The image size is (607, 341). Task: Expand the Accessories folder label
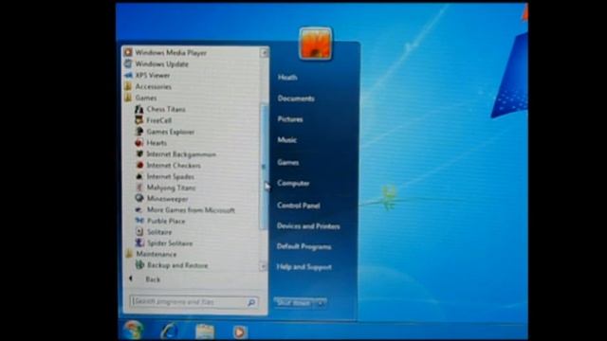pyautogui.click(x=154, y=86)
